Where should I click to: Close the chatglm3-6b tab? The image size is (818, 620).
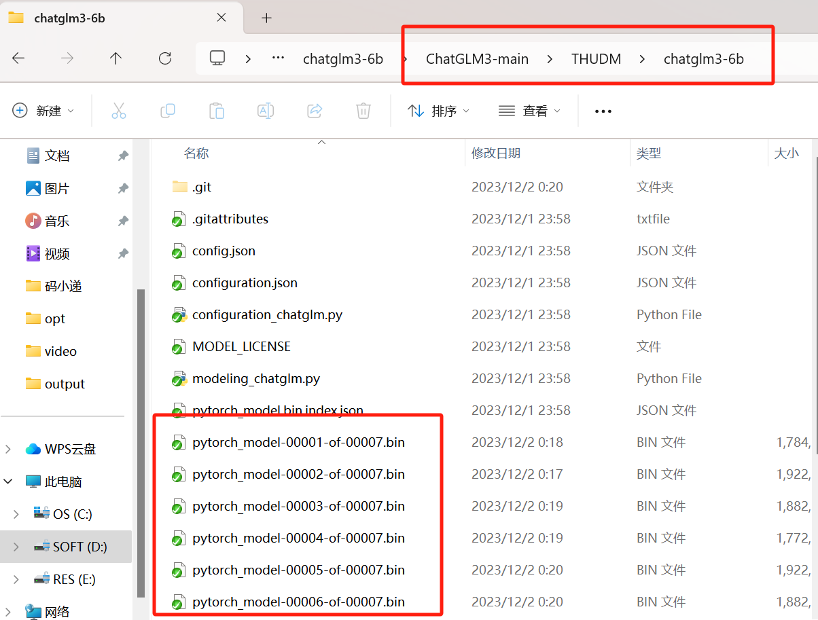pos(221,18)
